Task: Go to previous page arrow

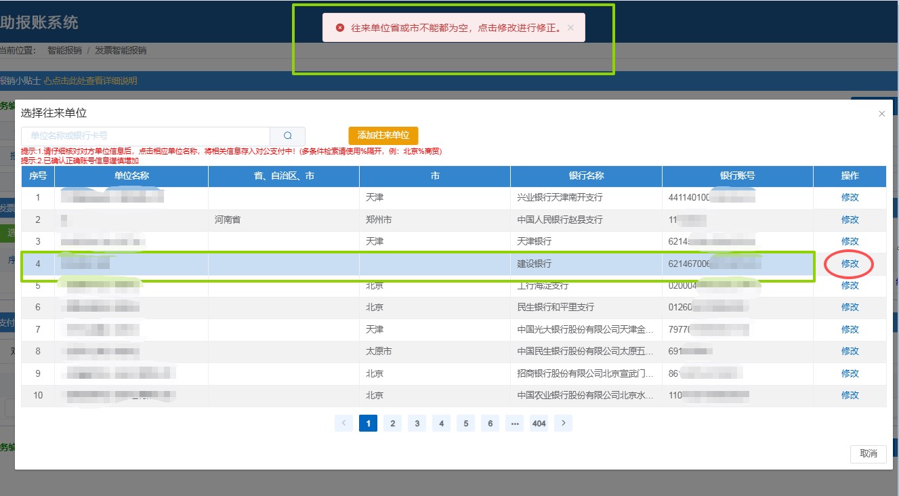Action: click(343, 423)
